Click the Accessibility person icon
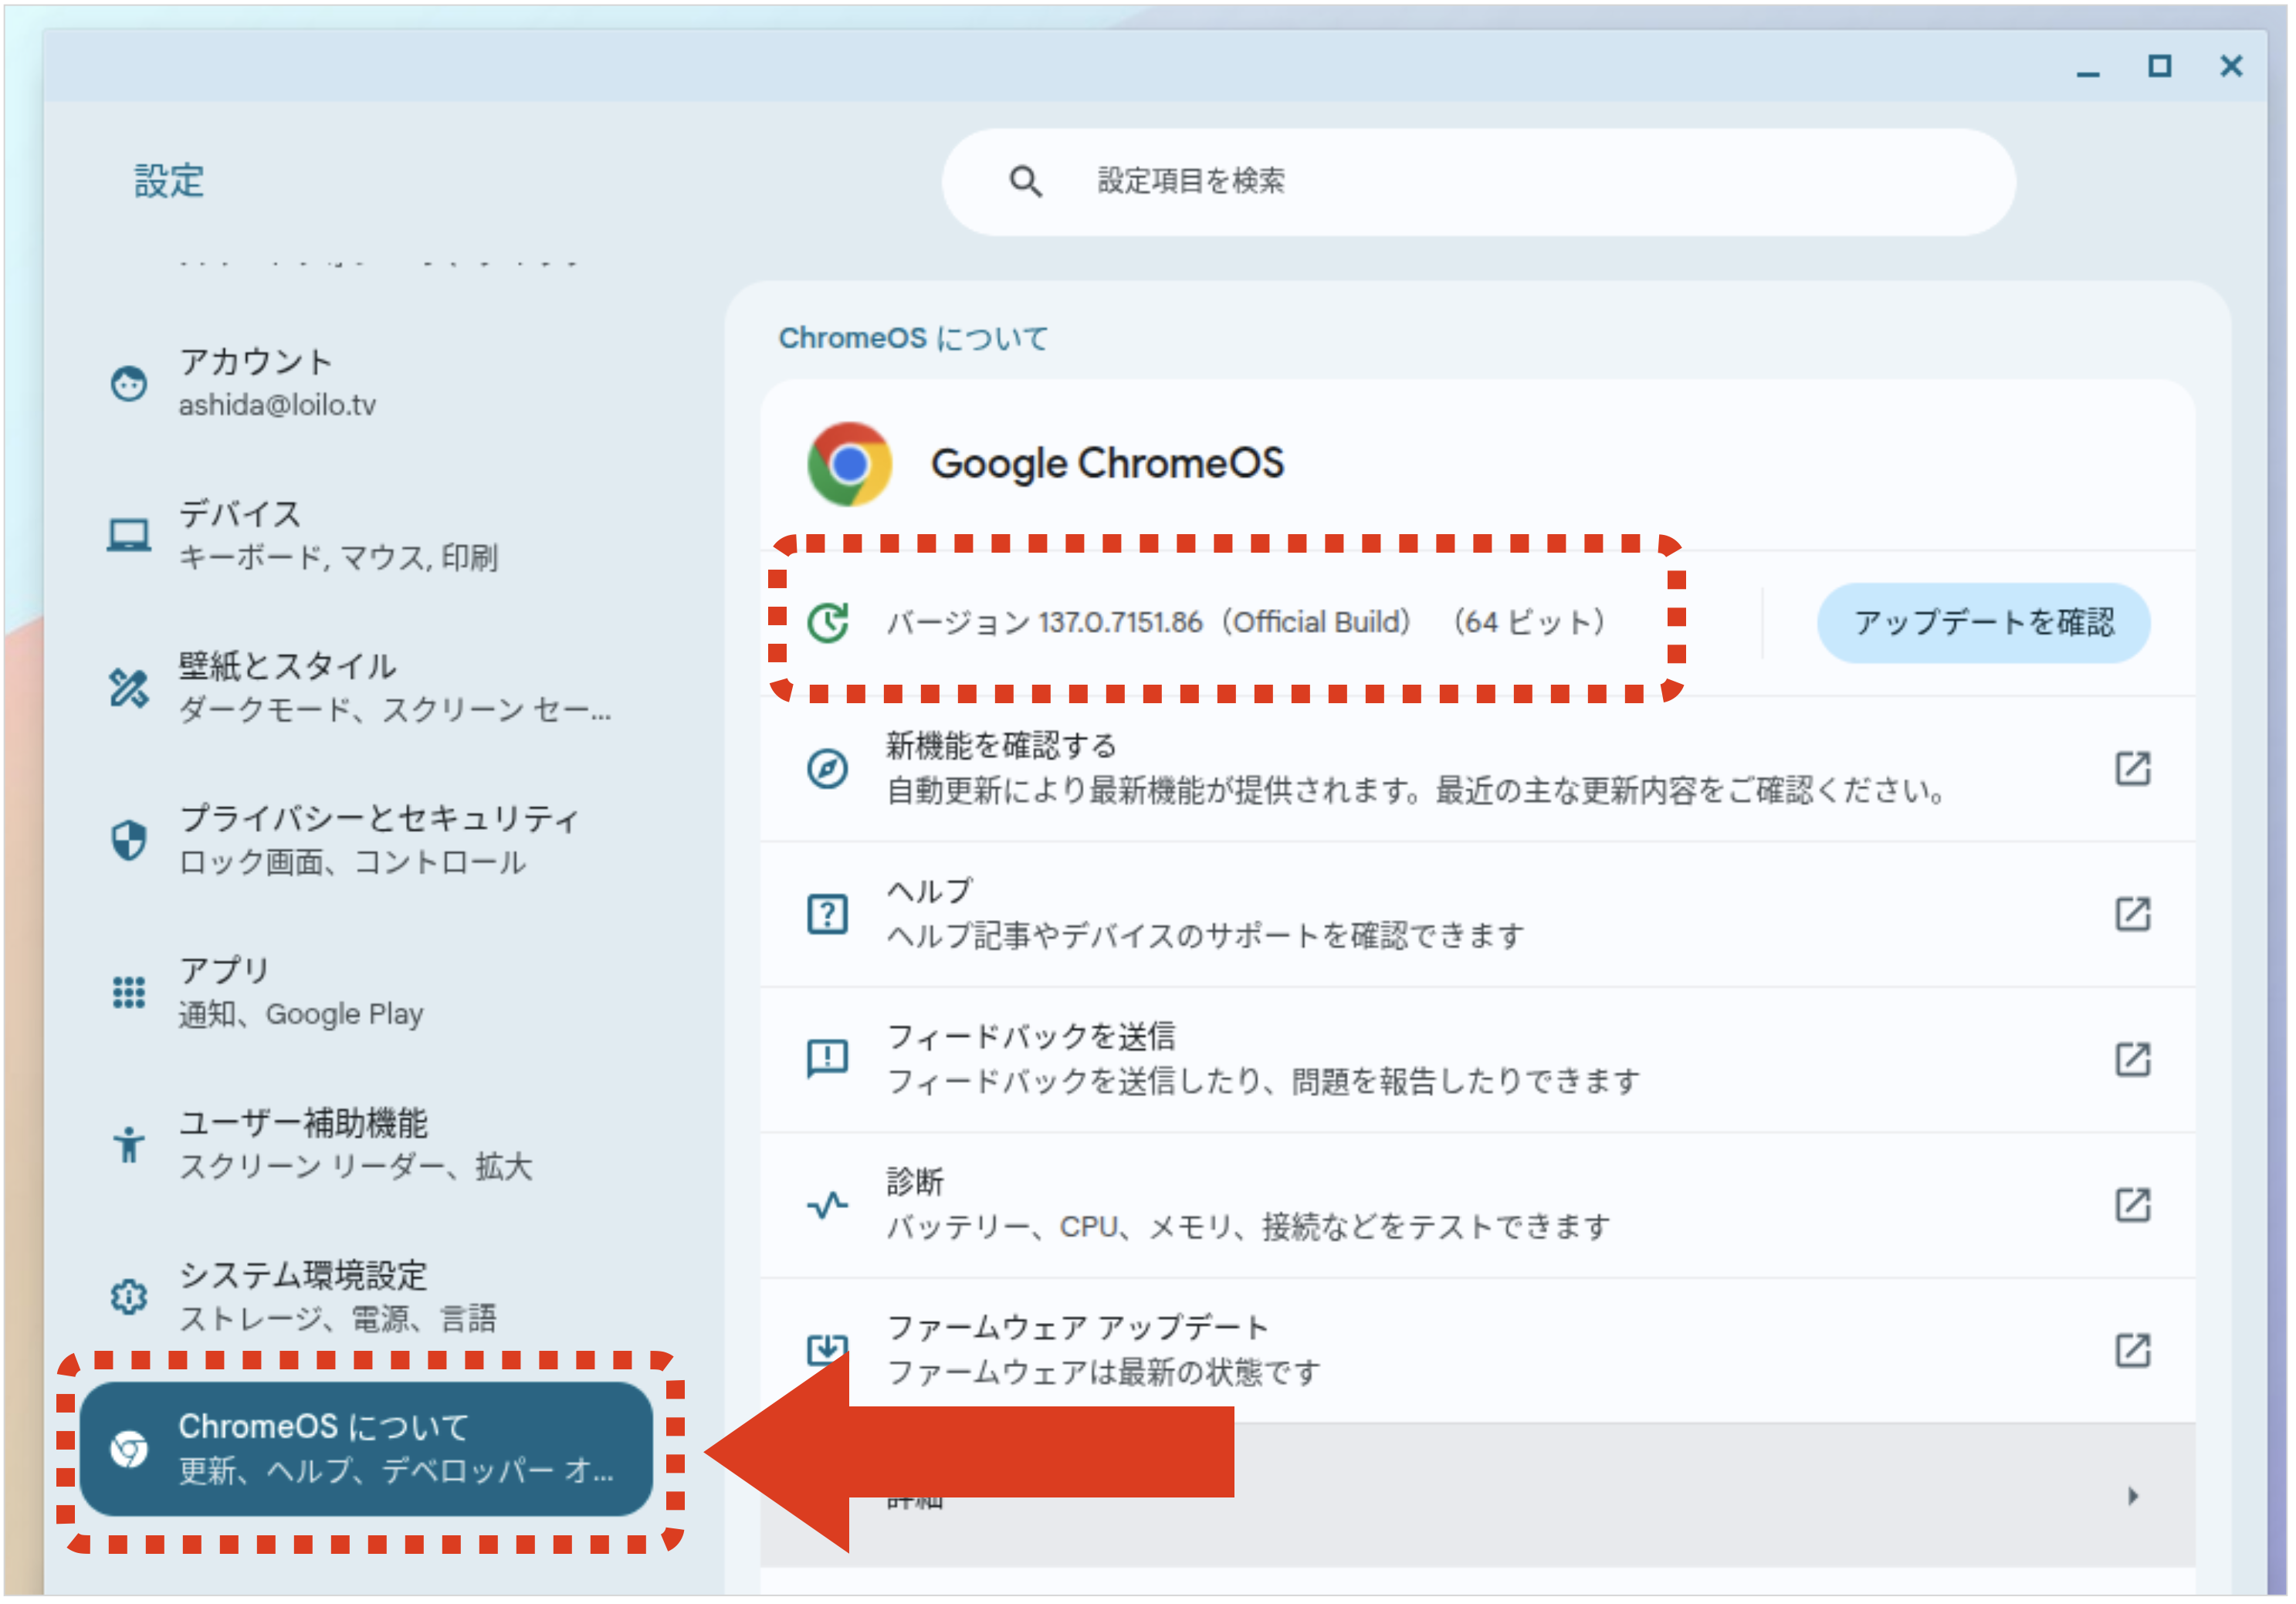Viewport: 2296px width, 1604px height. (129, 1146)
